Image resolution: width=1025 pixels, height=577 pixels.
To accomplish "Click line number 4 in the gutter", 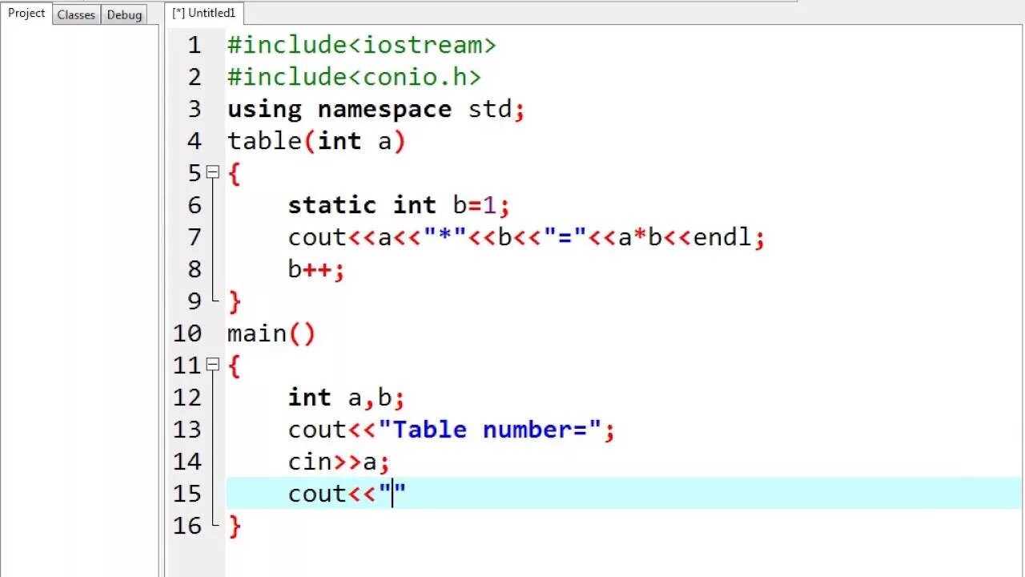I will [x=195, y=141].
